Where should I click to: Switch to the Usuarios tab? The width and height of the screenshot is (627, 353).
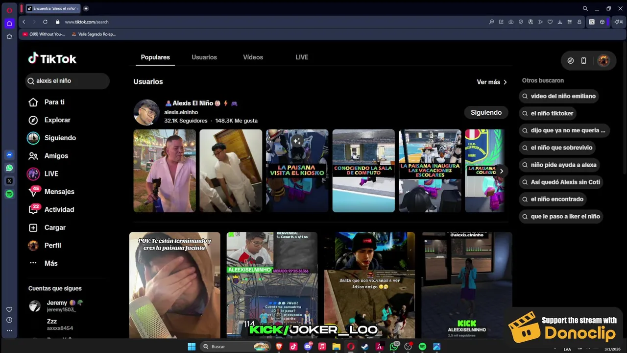click(204, 57)
